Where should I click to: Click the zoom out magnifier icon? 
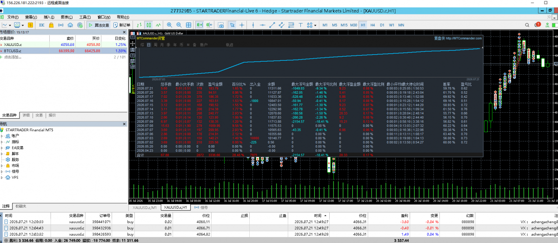[179, 25]
